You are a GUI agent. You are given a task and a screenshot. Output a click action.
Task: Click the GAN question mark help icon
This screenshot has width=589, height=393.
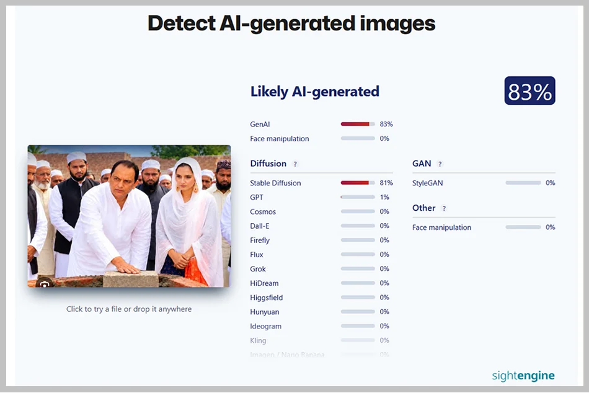click(x=440, y=164)
